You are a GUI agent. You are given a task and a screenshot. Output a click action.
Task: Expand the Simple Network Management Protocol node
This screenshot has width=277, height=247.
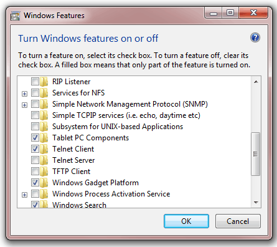(x=24, y=105)
